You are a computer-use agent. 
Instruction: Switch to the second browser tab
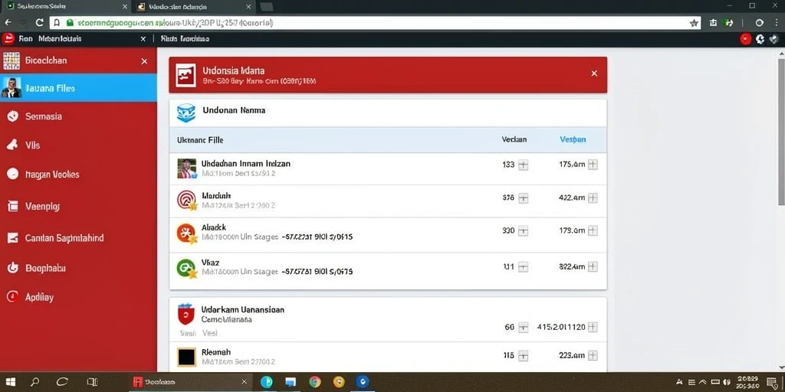(194, 6)
